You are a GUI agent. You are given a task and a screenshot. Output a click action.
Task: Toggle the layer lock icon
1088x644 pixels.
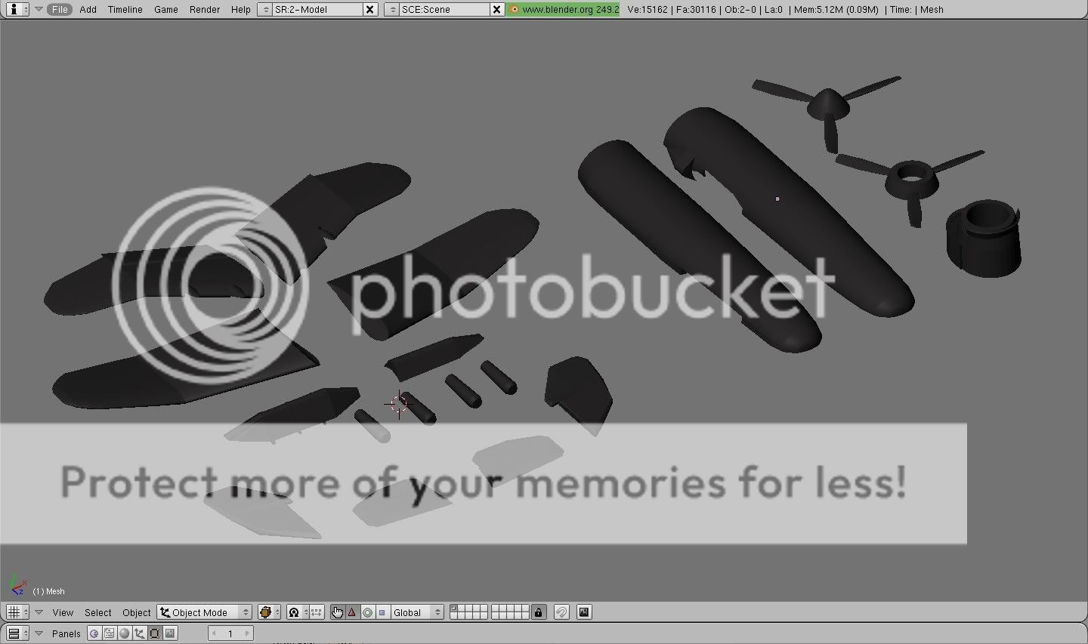(538, 612)
